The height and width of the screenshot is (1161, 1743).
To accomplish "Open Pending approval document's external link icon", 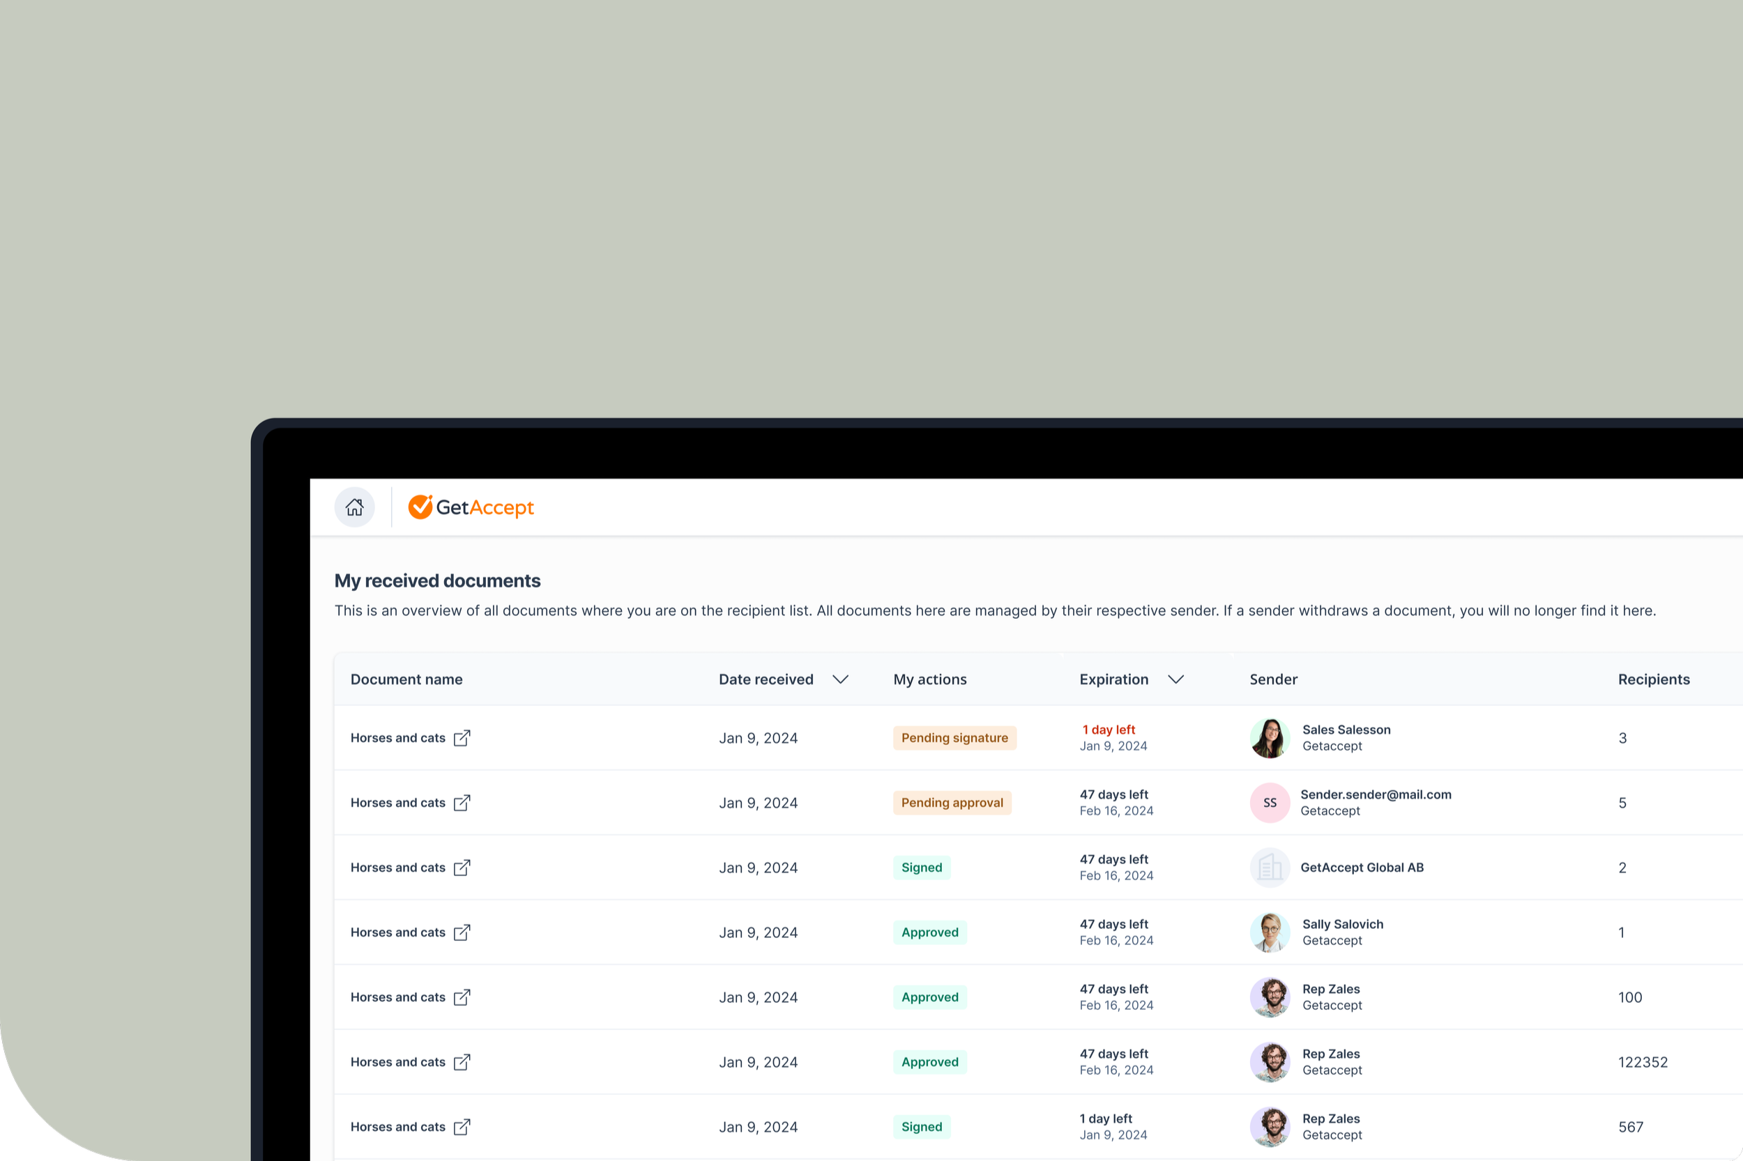I will point(462,803).
